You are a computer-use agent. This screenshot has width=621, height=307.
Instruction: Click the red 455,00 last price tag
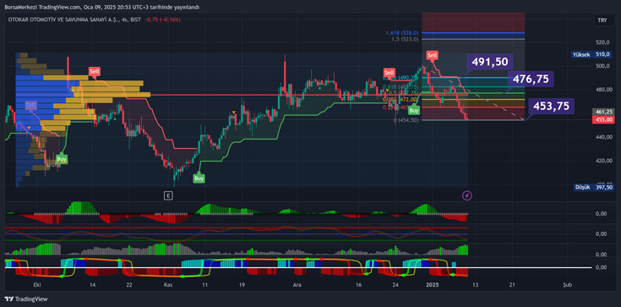pos(603,119)
